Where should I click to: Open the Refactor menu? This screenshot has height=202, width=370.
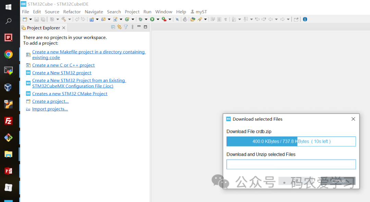click(x=72, y=12)
